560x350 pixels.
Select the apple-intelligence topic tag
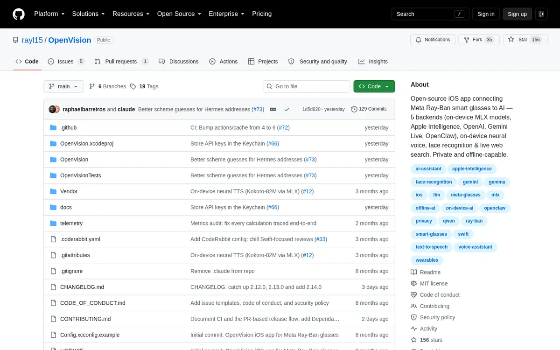[472, 169]
